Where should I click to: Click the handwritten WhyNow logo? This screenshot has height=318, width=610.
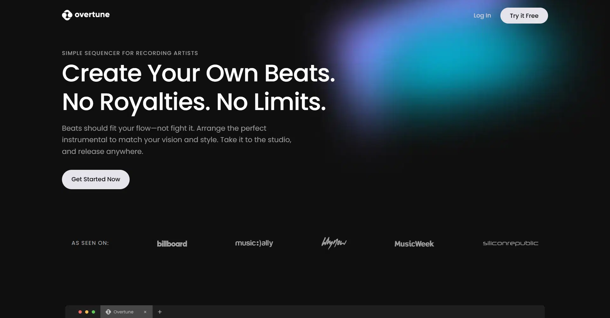(334, 243)
